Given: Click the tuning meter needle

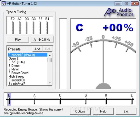Looking at the screenshot, I should 103,62.
